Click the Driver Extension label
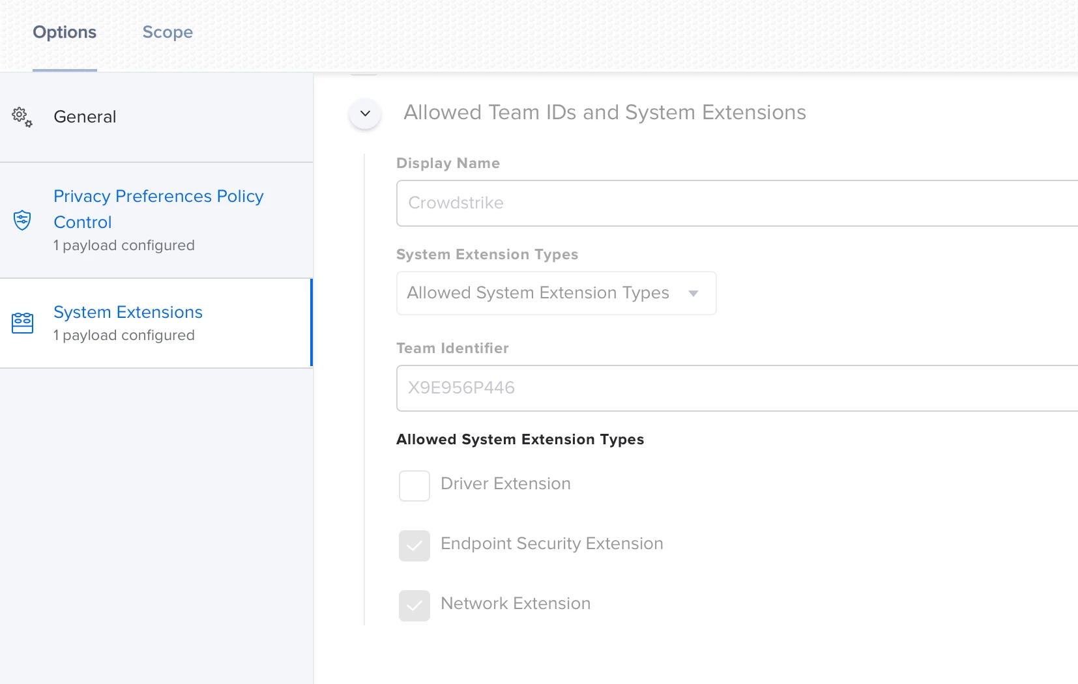 [x=506, y=484]
